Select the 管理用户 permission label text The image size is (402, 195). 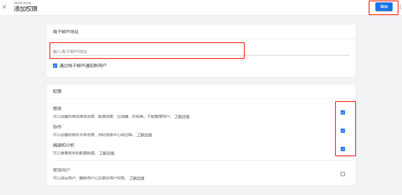coord(62,170)
